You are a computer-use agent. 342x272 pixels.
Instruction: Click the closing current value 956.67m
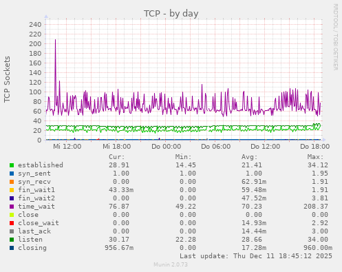[x=119, y=248]
